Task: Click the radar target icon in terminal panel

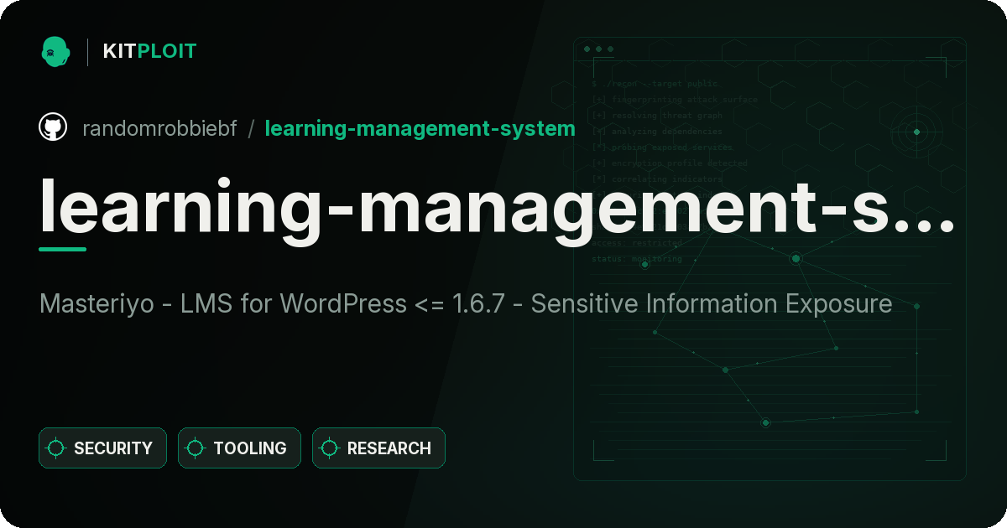Action: tap(916, 132)
